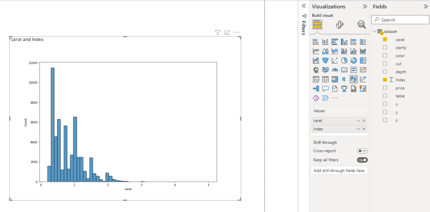Insert a donut chart visual
The height and width of the screenshot is (212, 430).
pyautogui.click(x=353, y=60)
